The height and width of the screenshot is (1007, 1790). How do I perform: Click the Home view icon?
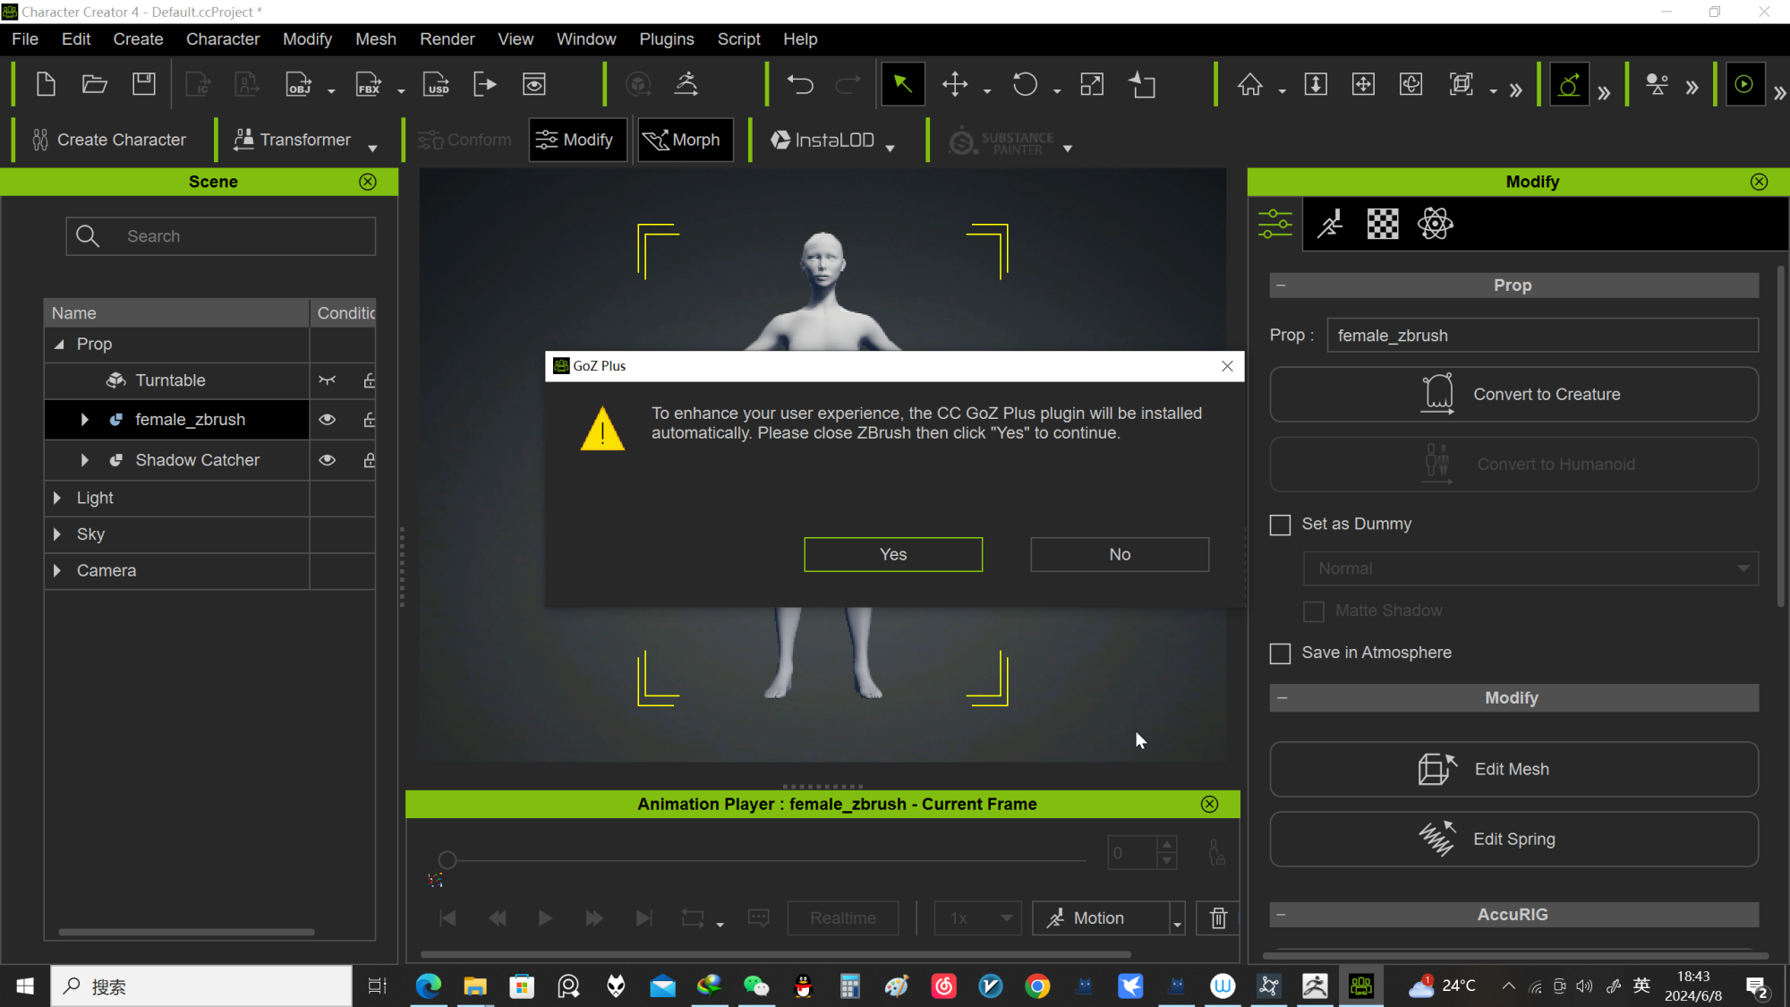(1250, 85)
